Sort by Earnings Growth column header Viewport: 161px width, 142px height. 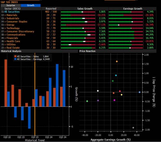(x=133, y=9)
